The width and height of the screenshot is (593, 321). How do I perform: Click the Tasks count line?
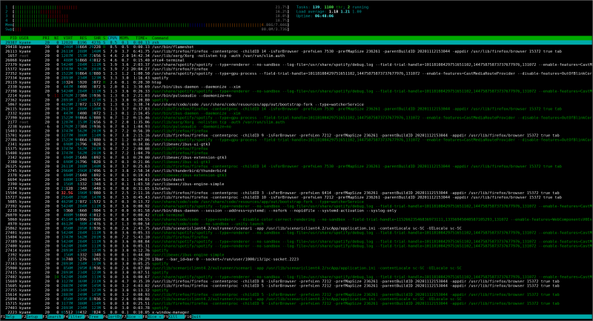[332, 7]
